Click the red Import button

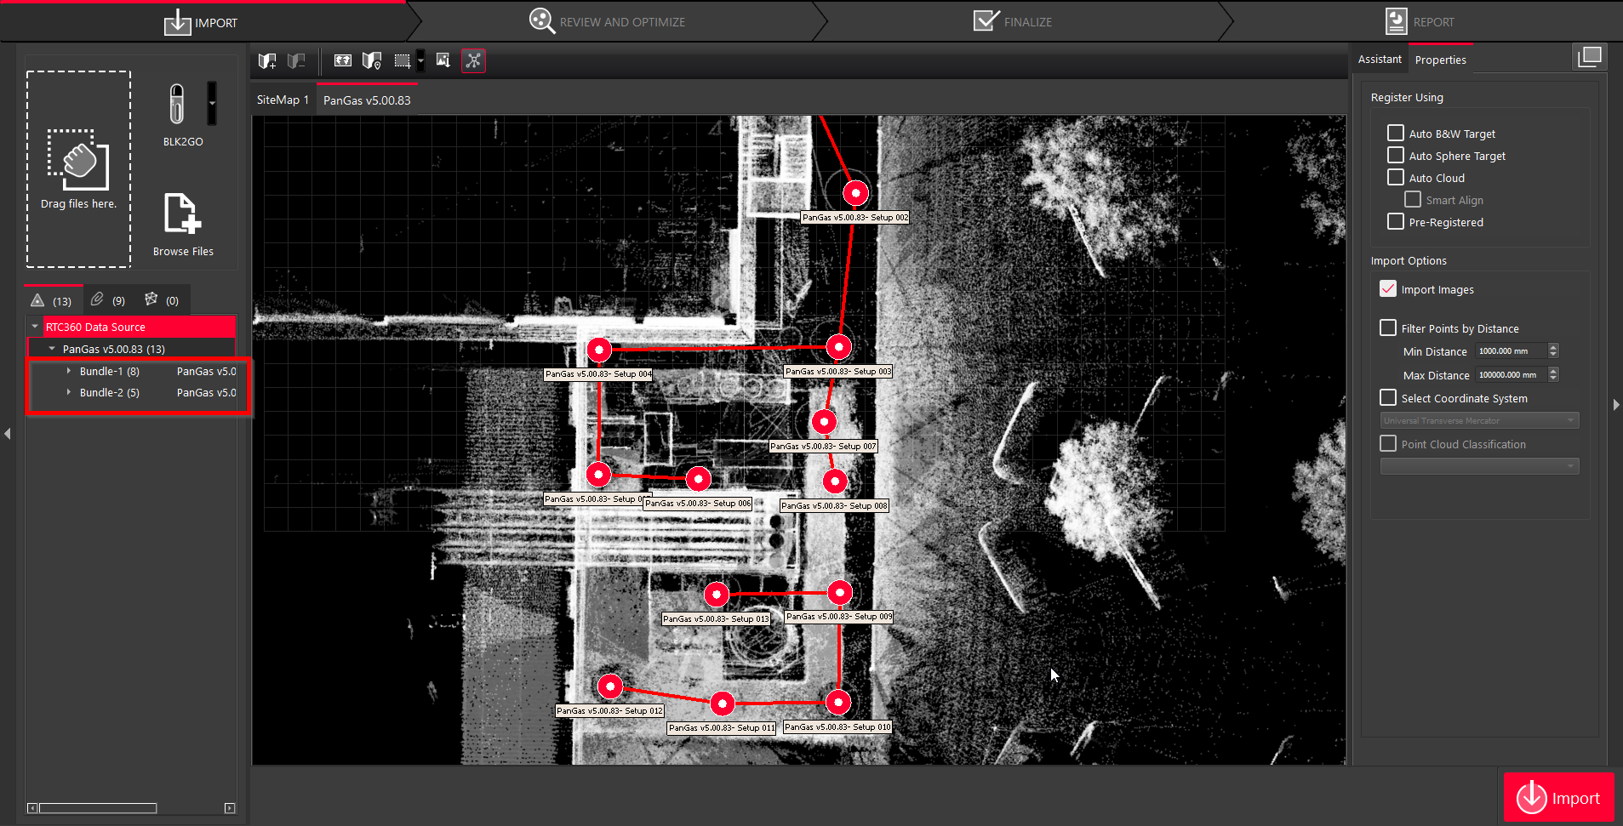1558,797
